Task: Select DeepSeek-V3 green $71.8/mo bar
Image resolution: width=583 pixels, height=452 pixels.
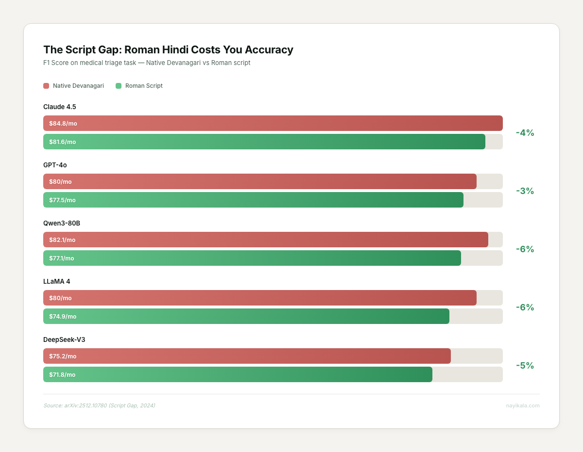Action: pos(238,374)
